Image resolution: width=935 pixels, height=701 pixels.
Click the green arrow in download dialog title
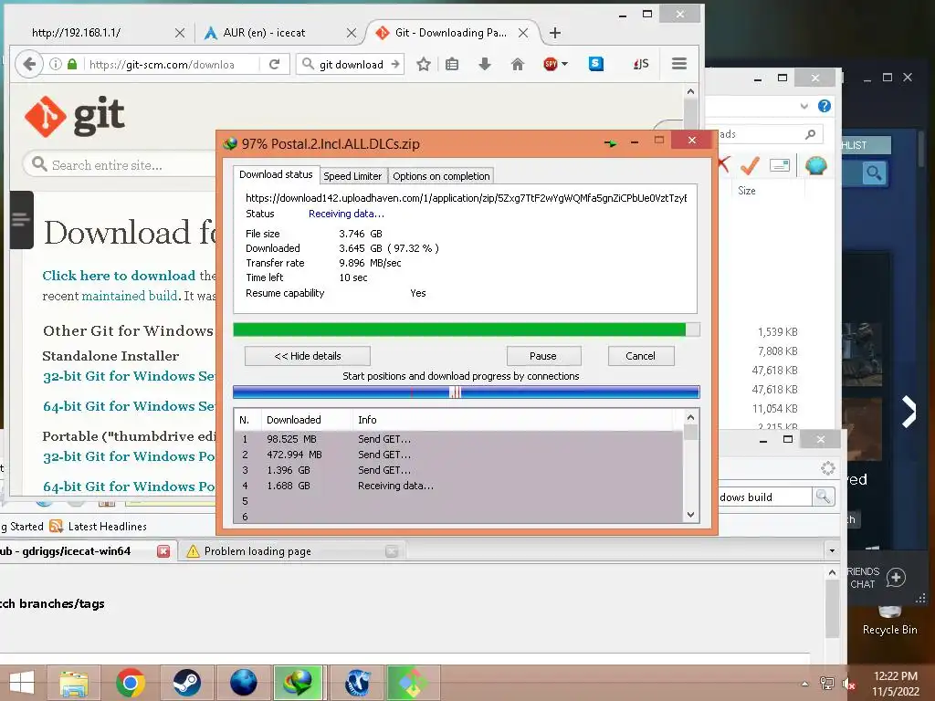point(611,143)
